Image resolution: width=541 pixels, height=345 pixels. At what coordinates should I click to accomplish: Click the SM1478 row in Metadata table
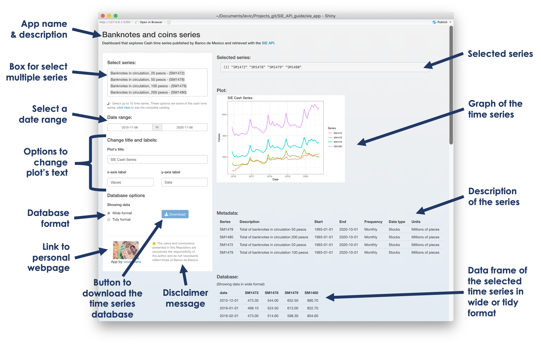(329, 229)
